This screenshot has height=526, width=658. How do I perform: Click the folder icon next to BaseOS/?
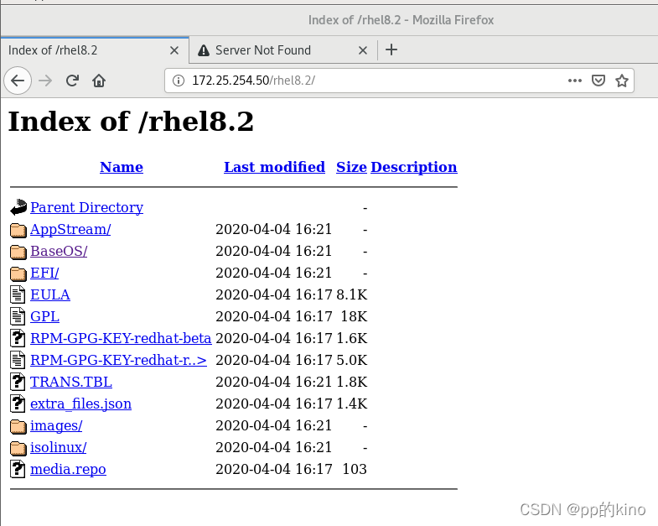click(18, 251)
